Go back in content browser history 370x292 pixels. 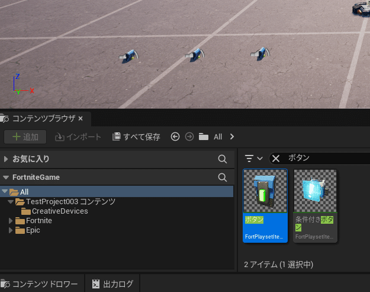pyautogui.click(x=175, y=137)
